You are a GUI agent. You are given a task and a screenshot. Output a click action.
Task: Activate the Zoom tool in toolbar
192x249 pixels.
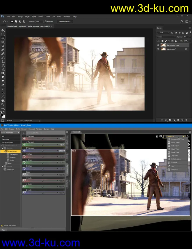(3, 104)
